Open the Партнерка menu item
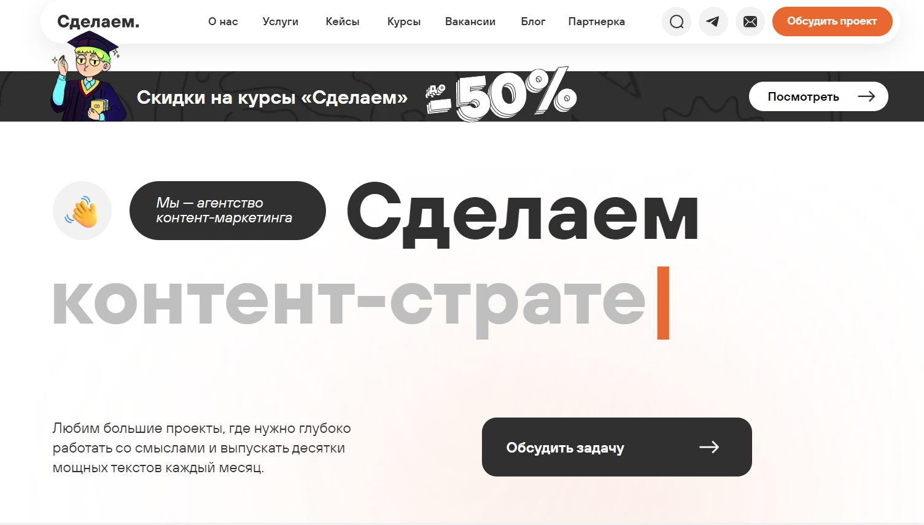Screen dimensions: 924x525 click(x=597, y=21)
